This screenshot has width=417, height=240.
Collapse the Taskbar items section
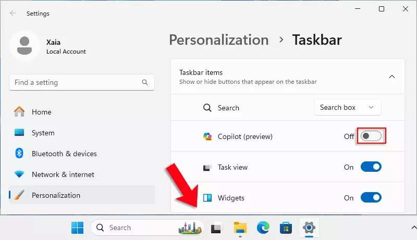pos(392,77)
